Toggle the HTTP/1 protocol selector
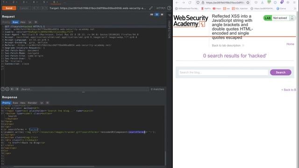 (x=161, y=8)
